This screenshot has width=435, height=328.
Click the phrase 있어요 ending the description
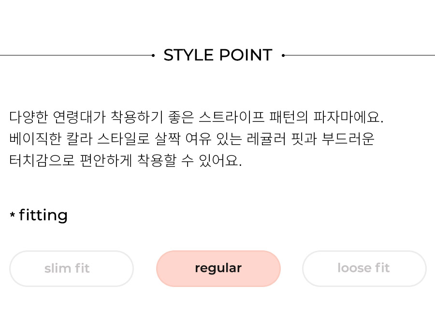tap(218, 161)
